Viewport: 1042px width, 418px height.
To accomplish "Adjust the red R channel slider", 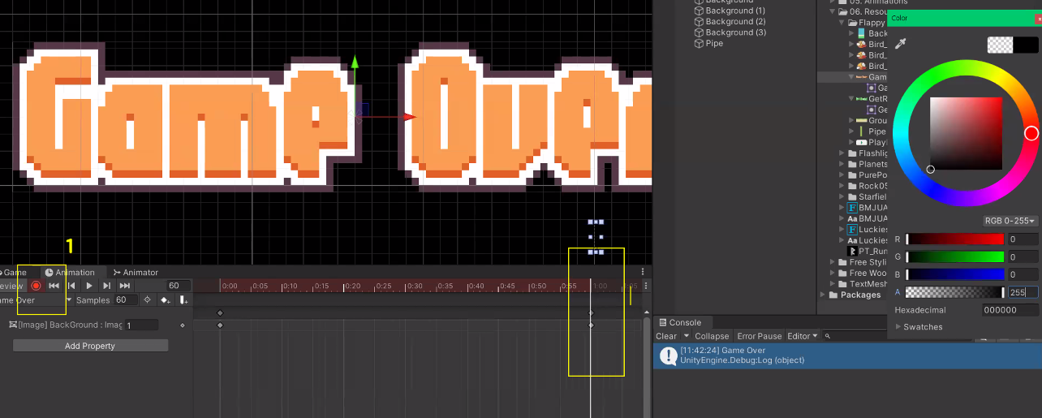I will [955, 239].
